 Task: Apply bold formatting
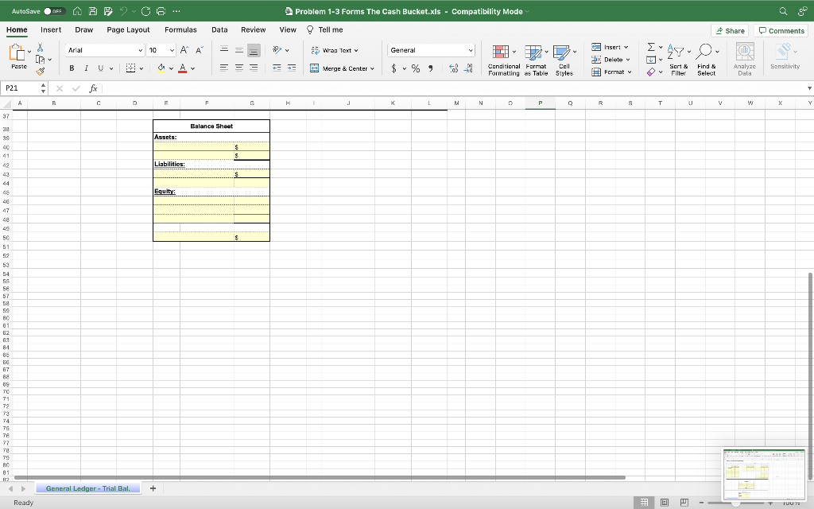click(x=72, y=68)
